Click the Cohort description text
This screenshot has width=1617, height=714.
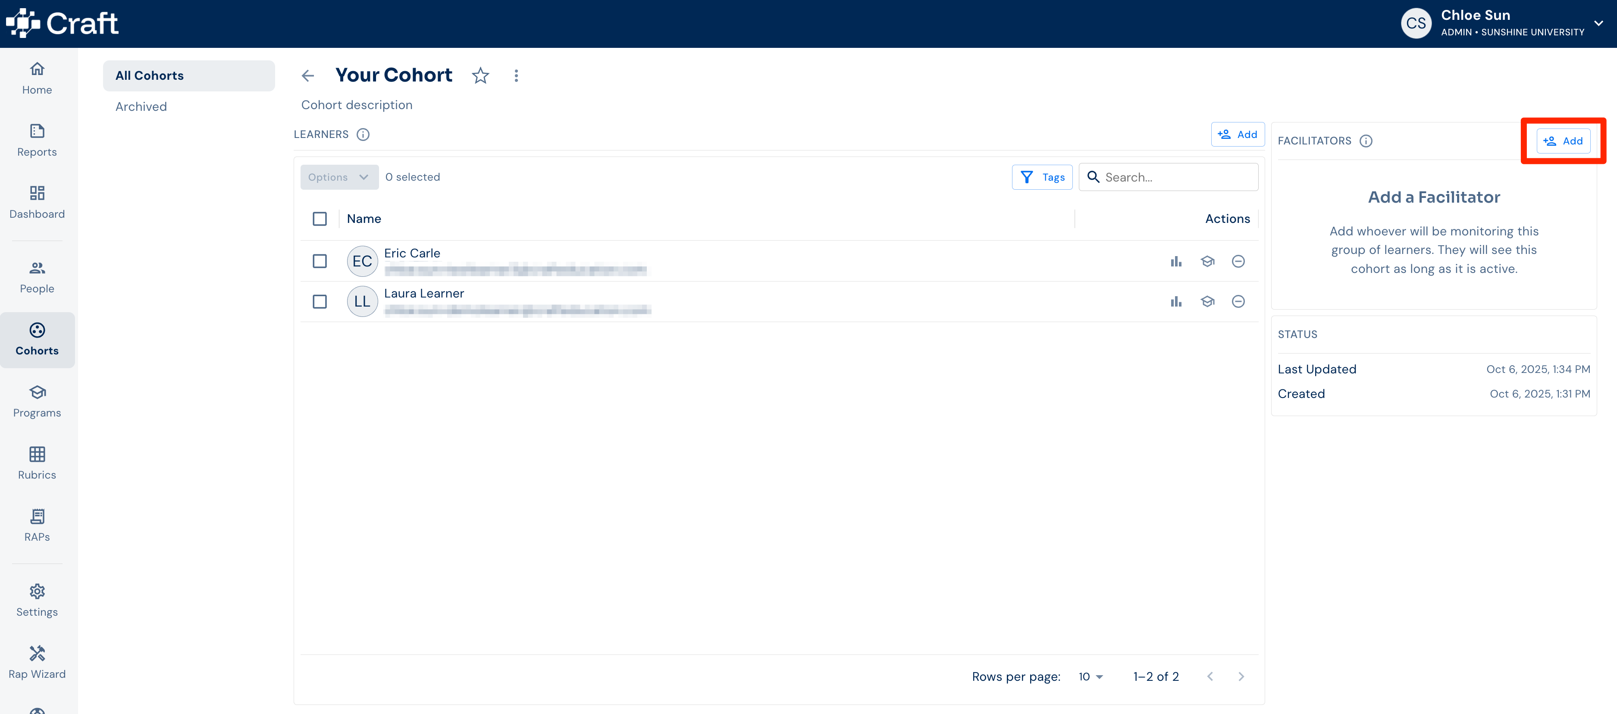[x=357, y=105]
